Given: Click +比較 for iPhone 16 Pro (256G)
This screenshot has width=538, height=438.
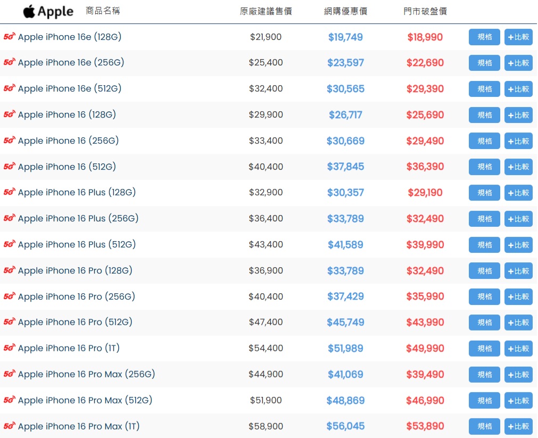Looking at the screenshot, I should (518, 297).
